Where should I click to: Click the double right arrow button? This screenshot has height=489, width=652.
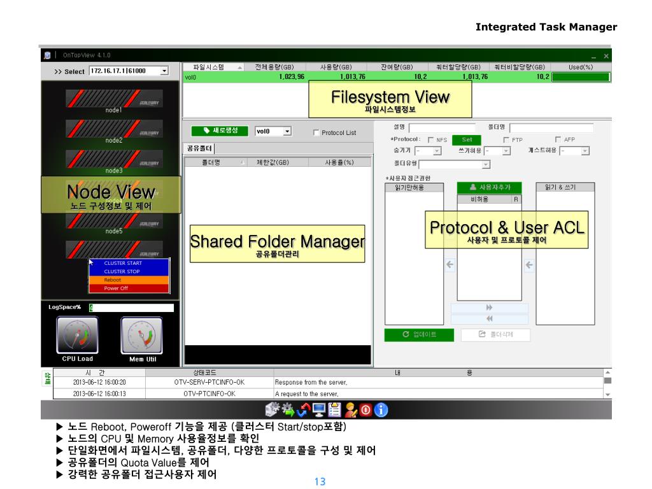tap(490, 308)
